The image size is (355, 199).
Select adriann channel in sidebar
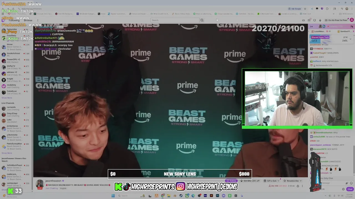tap(16, 74)
